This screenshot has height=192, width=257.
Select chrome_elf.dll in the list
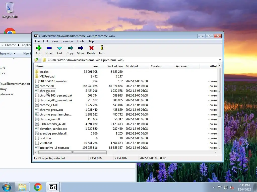click(49, 105)
